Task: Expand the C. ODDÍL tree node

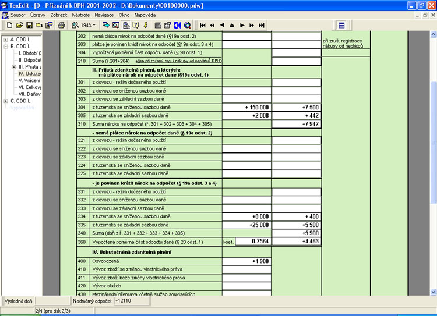Action: coord(6,101)
